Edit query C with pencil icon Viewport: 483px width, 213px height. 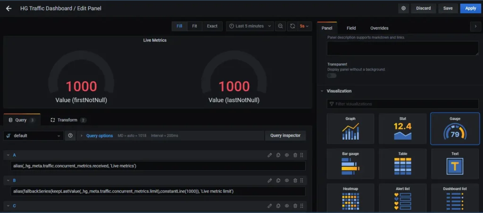point(269,206)
